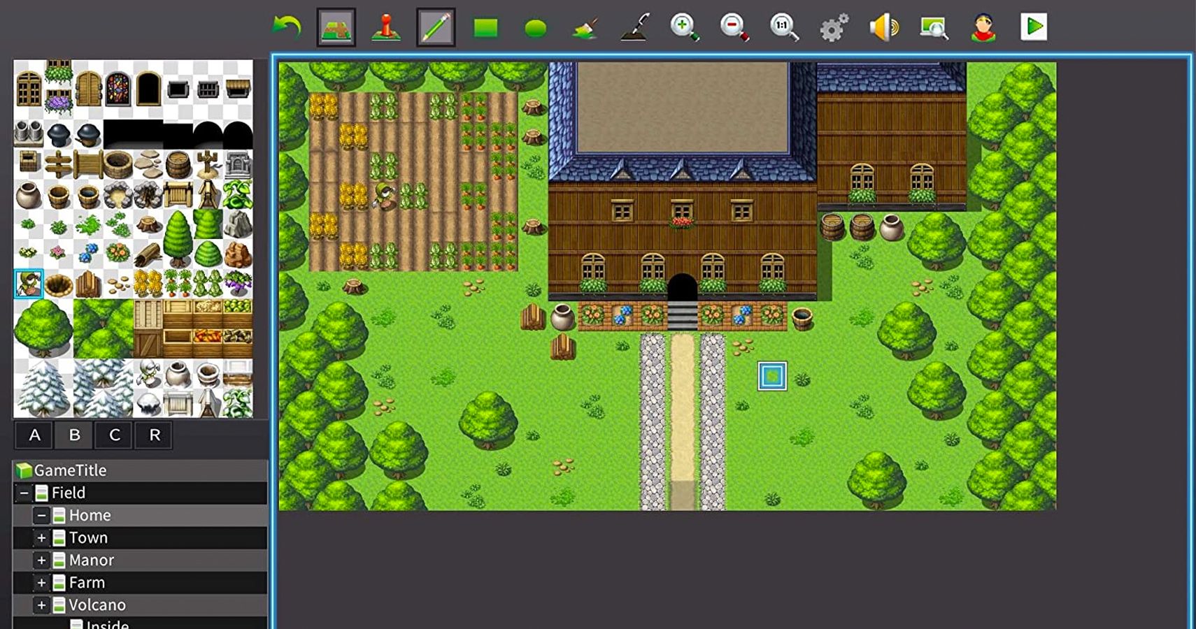Zoom in on the map
Viewport: 1196px width, 629px height.
pyautogui.click(x=685, y=27)
